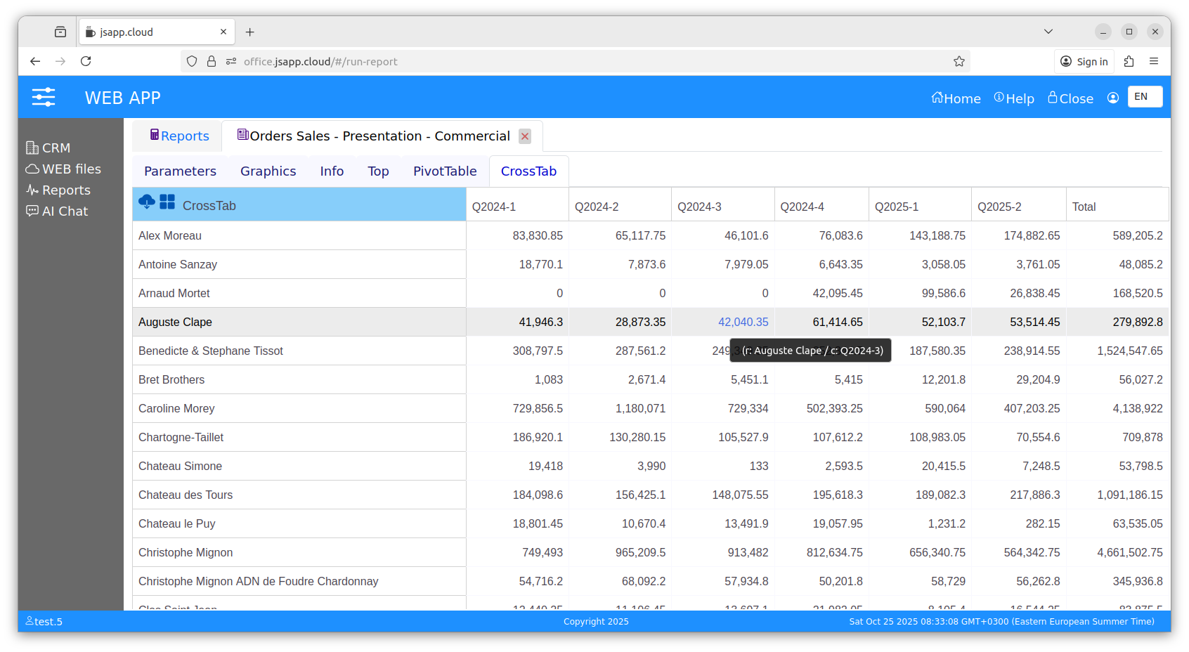This screenshot has width=1189, height=652.
Task: Go to Home in the header
Action: tap(956, 98)
